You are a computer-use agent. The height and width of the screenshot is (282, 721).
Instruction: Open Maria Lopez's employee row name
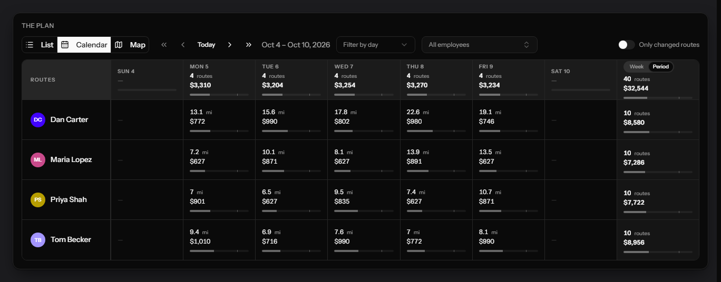click(x=71, y=159)
